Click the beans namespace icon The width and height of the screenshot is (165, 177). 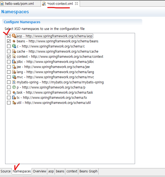tap(14, 41)
